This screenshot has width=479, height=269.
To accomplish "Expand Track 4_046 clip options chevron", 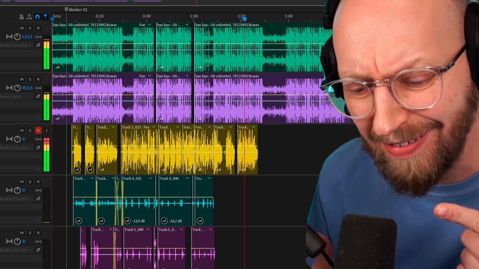I will [x=187, y=179].
